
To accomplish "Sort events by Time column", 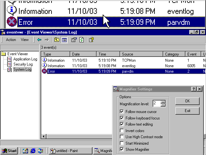I will [x=108, y=54].
